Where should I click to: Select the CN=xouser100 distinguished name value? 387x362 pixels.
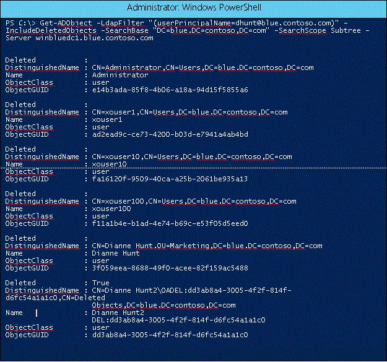194,202
